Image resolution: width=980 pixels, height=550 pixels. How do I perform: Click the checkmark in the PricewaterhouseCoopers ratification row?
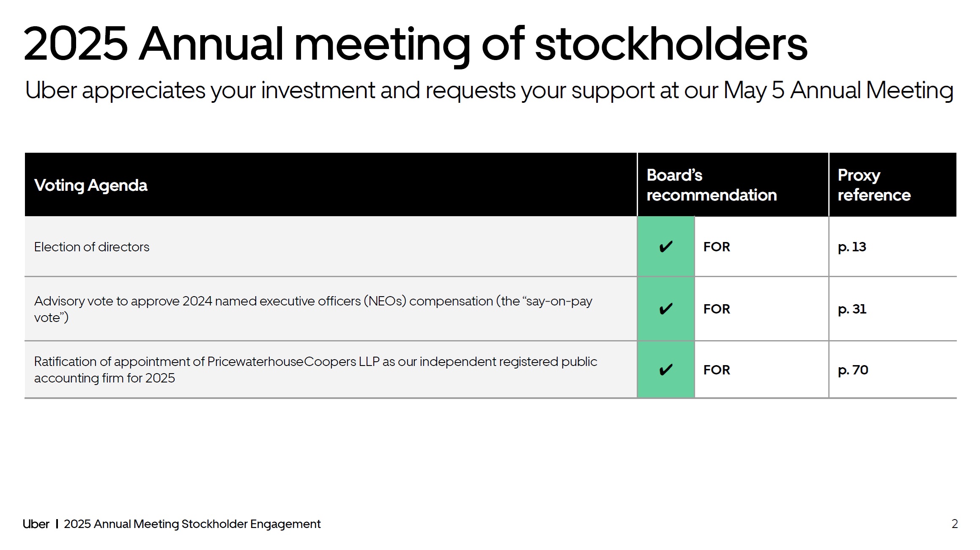666,370
